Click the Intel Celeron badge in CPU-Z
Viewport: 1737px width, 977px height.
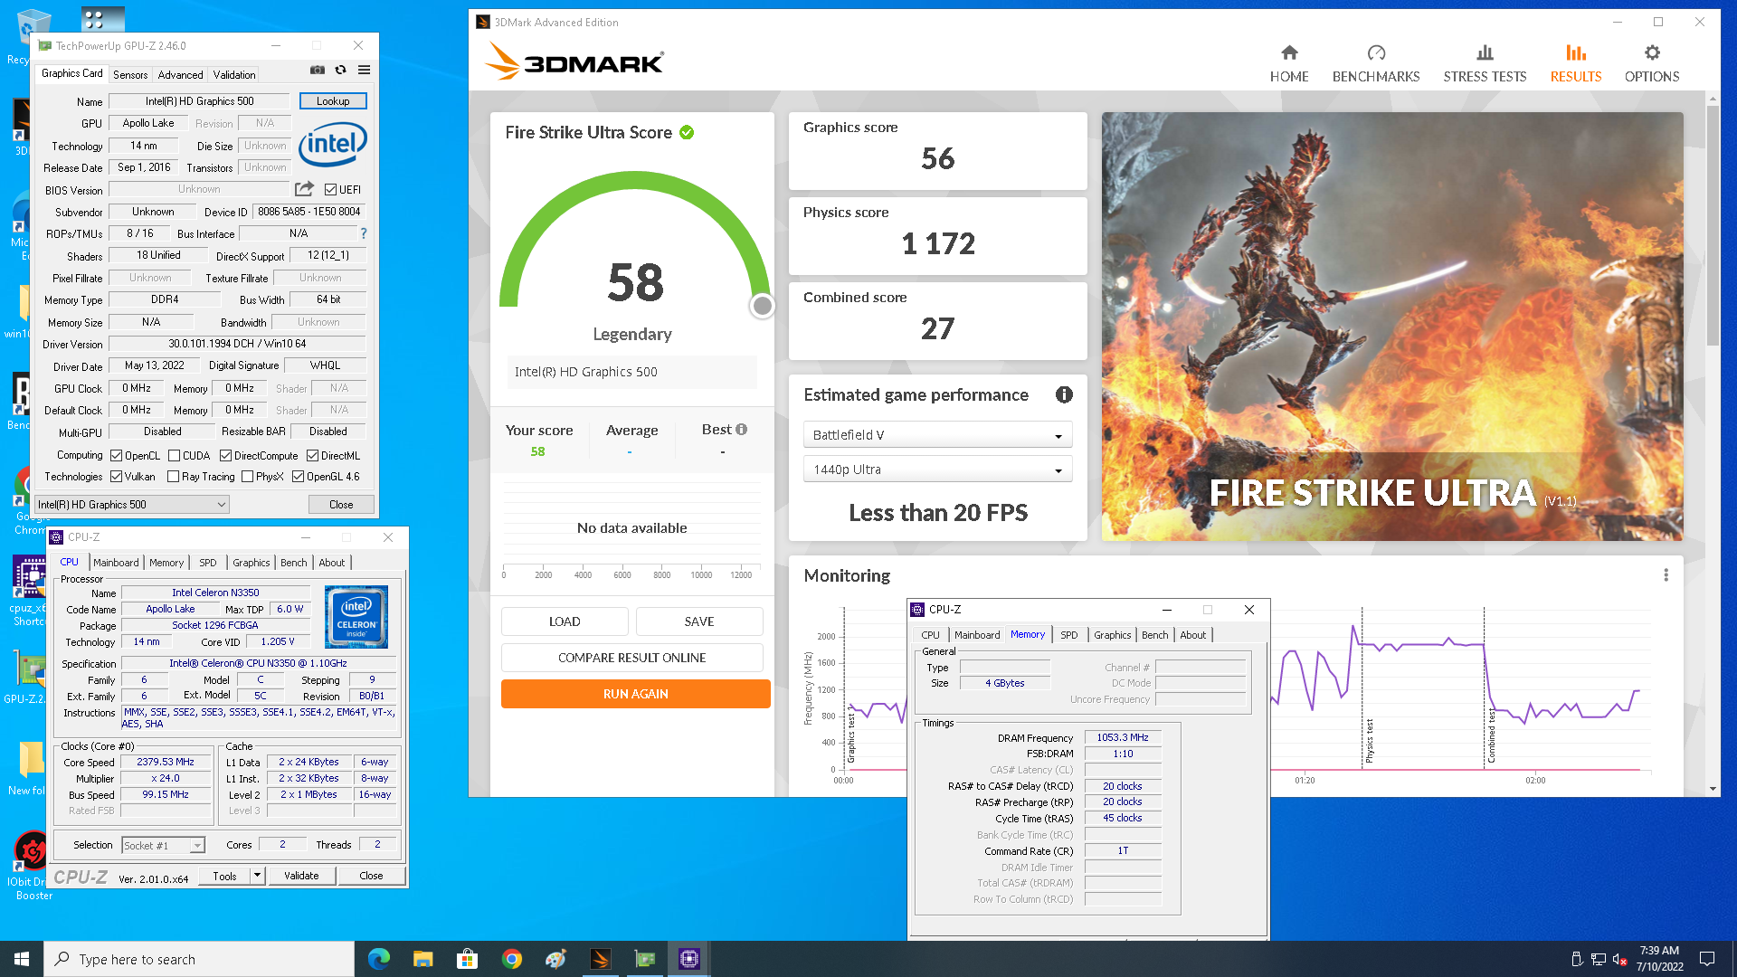tap(356, 617)
